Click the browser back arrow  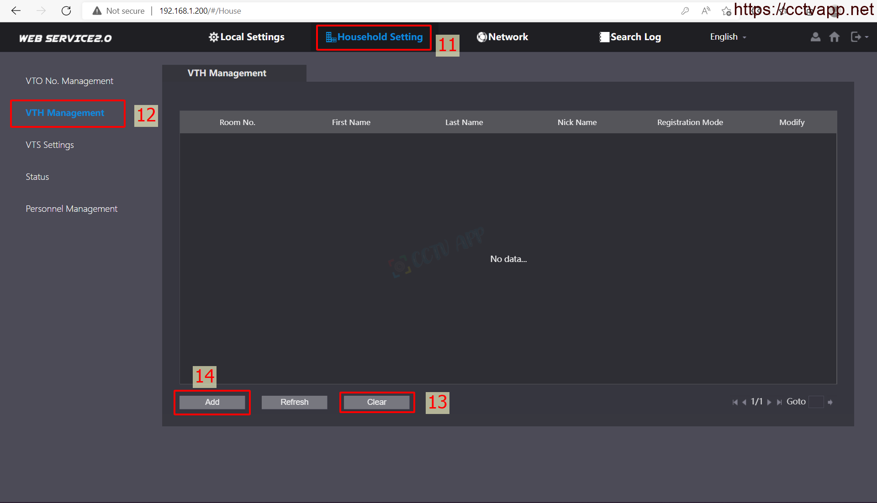point(16,10)
